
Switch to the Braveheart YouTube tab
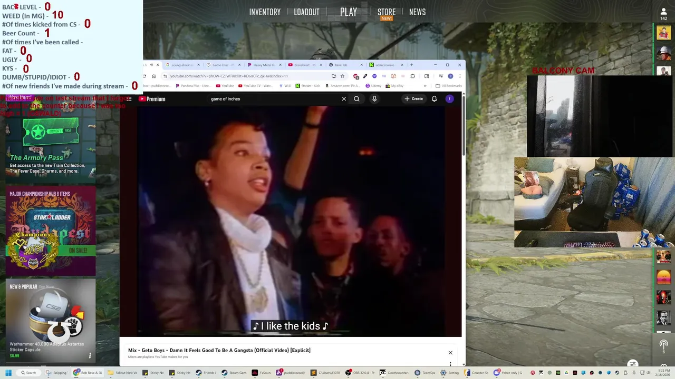tap(305, 65)
